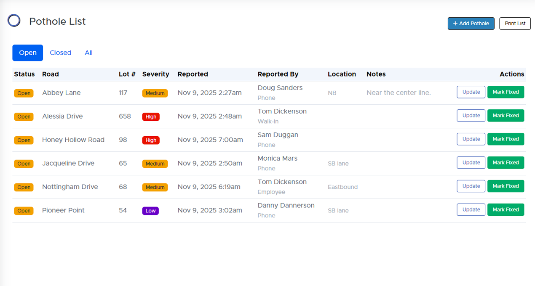Click the Road column header
535x286 pixels.
point(51,74)
